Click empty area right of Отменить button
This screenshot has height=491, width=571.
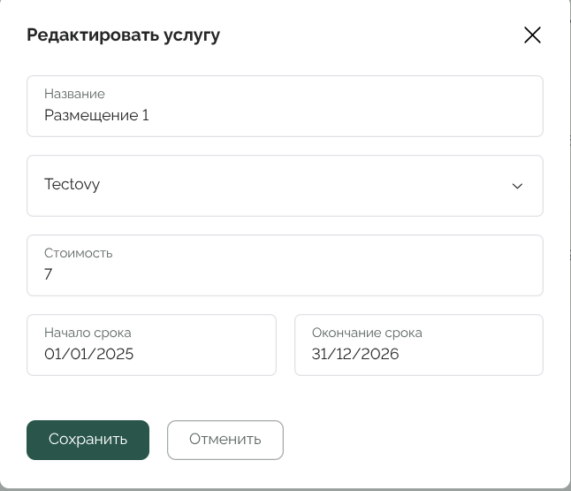[x=415, y=440]
